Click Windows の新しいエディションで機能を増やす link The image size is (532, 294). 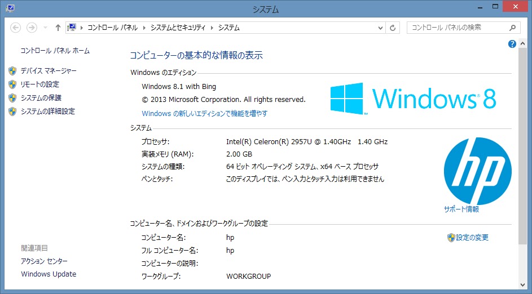205,113
